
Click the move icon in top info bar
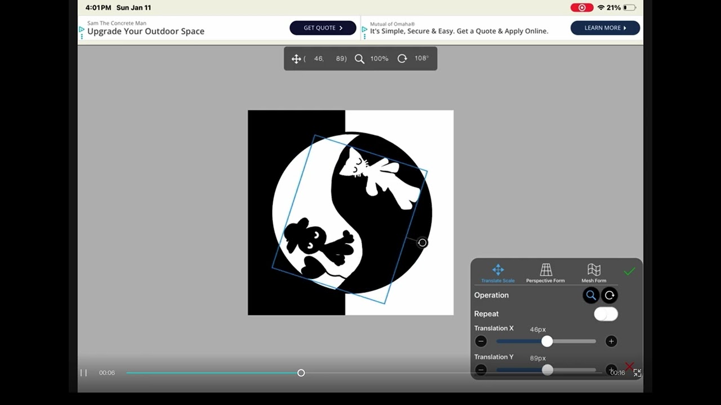tap(296, 58)
